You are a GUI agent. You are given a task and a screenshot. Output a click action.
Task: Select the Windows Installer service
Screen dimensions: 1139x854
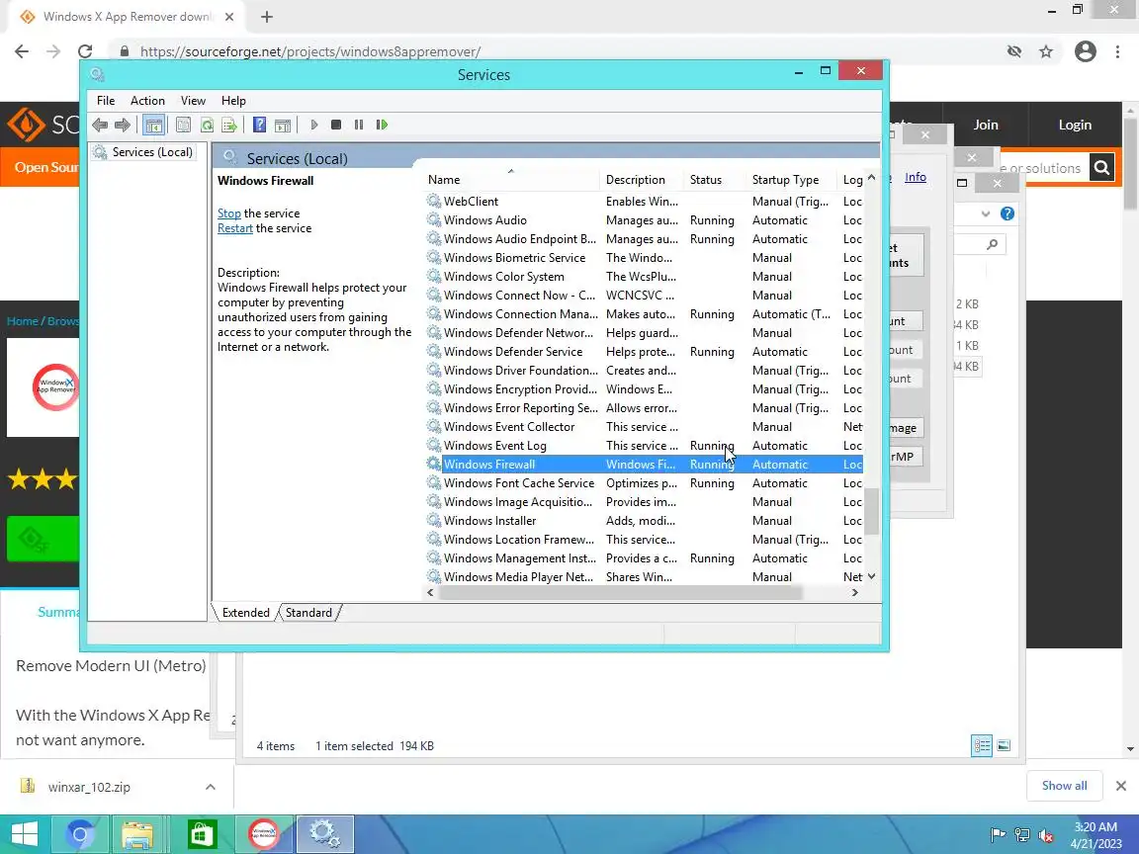click(x=645, y=521)
